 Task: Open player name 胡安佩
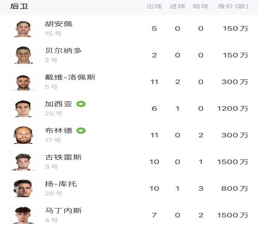(59, 24)
